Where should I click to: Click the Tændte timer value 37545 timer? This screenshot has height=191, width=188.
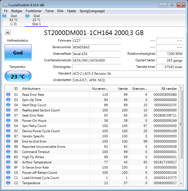coord(170,67)
